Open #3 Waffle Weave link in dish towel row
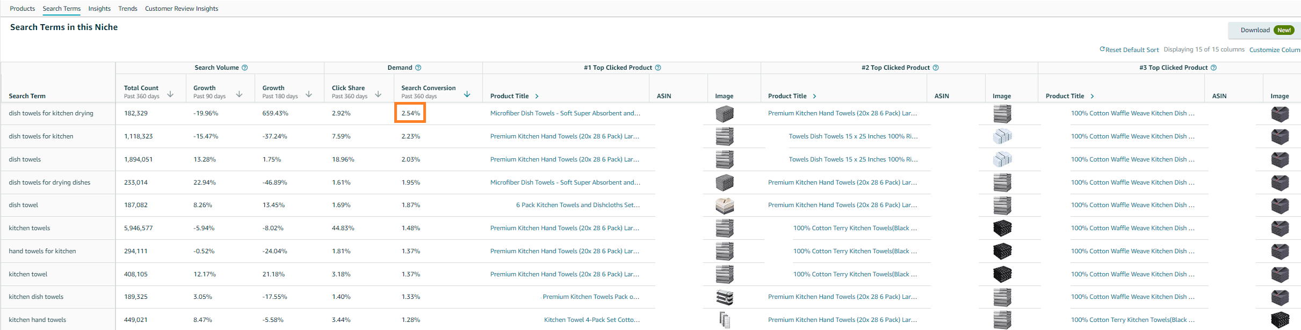 pyautogui.click(x=1133, y=205)
